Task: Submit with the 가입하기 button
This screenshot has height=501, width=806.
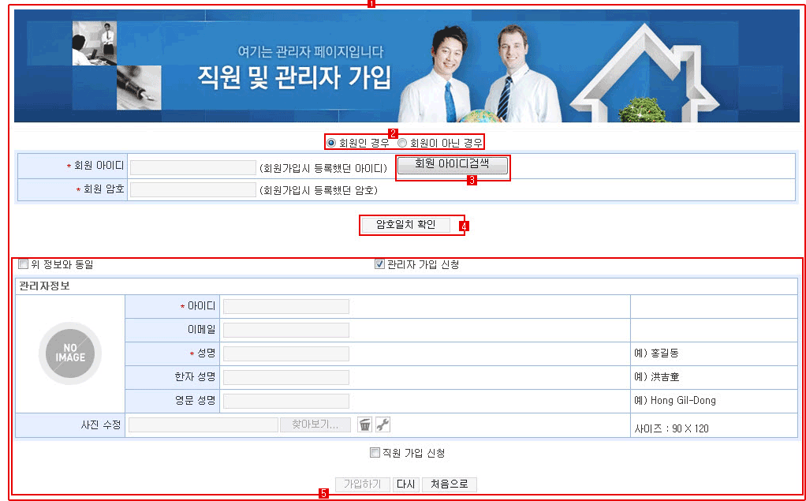Action: click(362, 484)
